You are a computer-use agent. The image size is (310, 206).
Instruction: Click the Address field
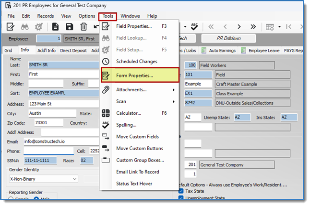tap(64, 104)
